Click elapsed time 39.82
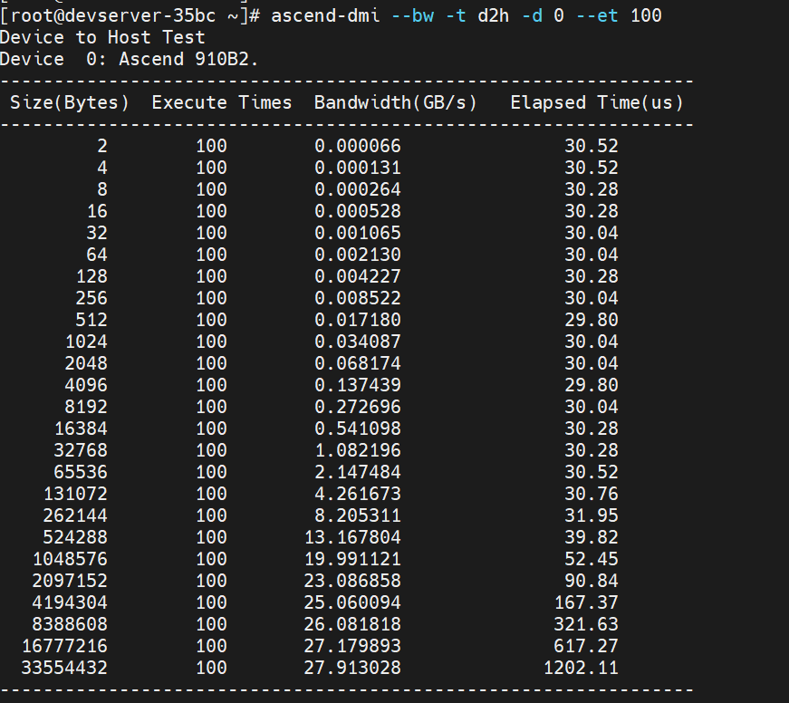The height and width of the screenshot is (703, 789). tap(592, 537)
